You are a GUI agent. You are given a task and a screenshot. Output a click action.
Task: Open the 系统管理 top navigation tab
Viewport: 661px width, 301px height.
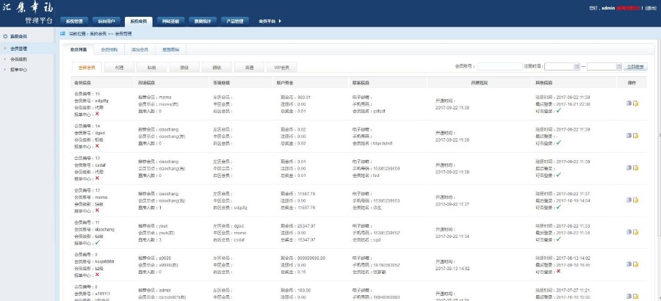coord(74,21)
